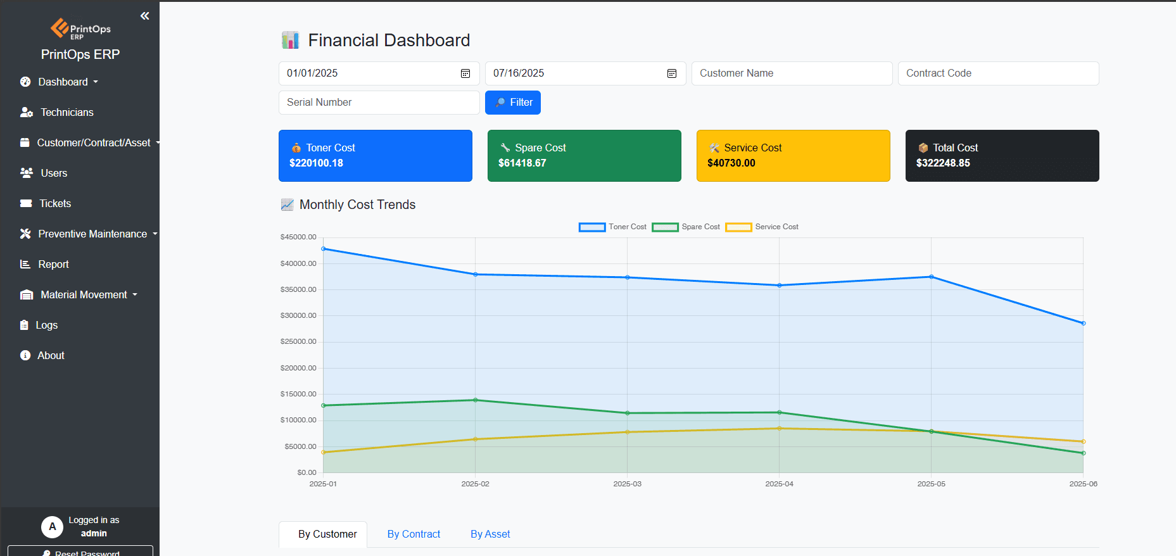Click the Report chart icon
The height and width of the screenshot is (556, 1176).
(25, 264)
